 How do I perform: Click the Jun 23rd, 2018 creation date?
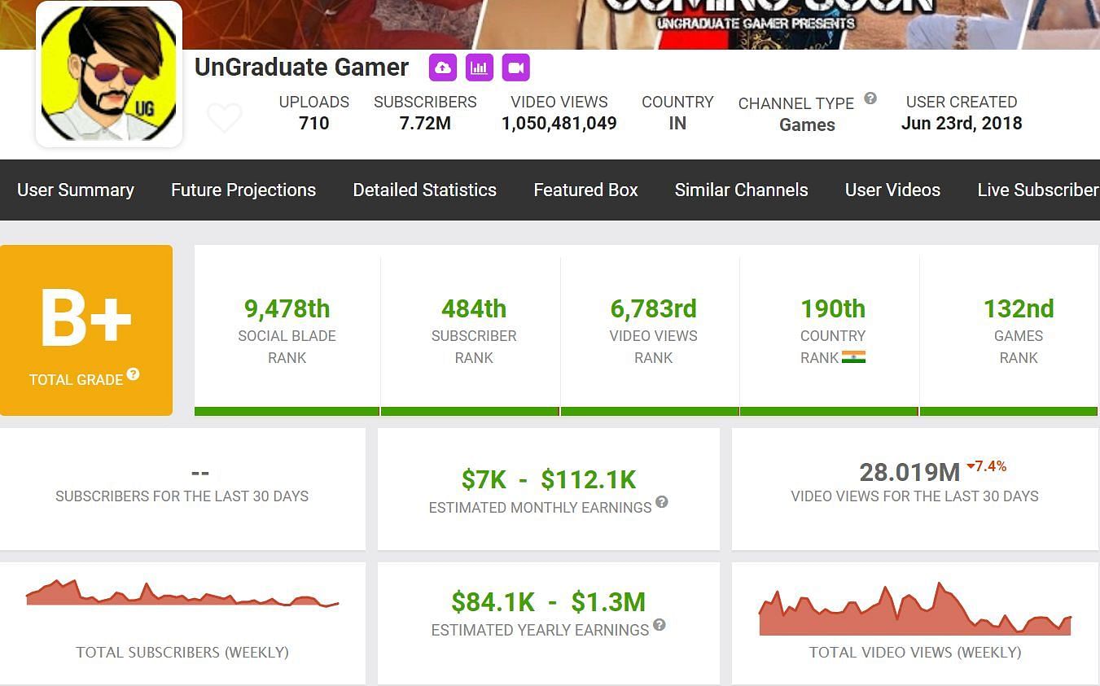tap(962, 124)
